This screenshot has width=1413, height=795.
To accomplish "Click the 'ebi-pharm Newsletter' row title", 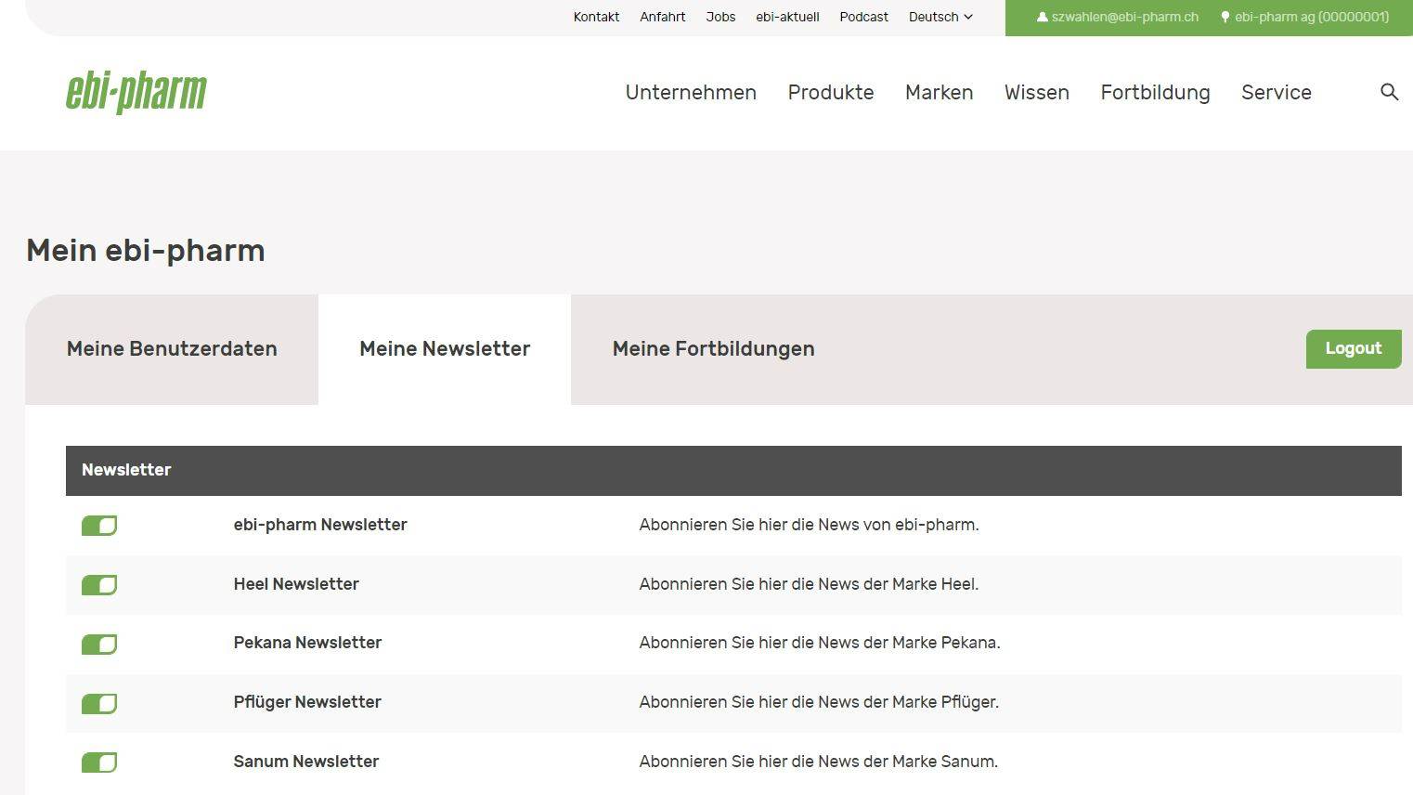I will coord(320,525).
